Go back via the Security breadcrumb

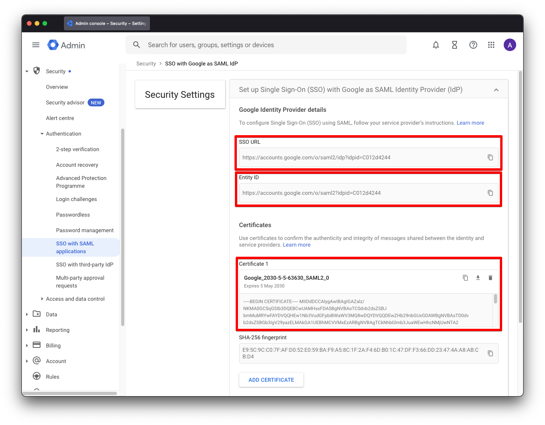click(146, 63)
